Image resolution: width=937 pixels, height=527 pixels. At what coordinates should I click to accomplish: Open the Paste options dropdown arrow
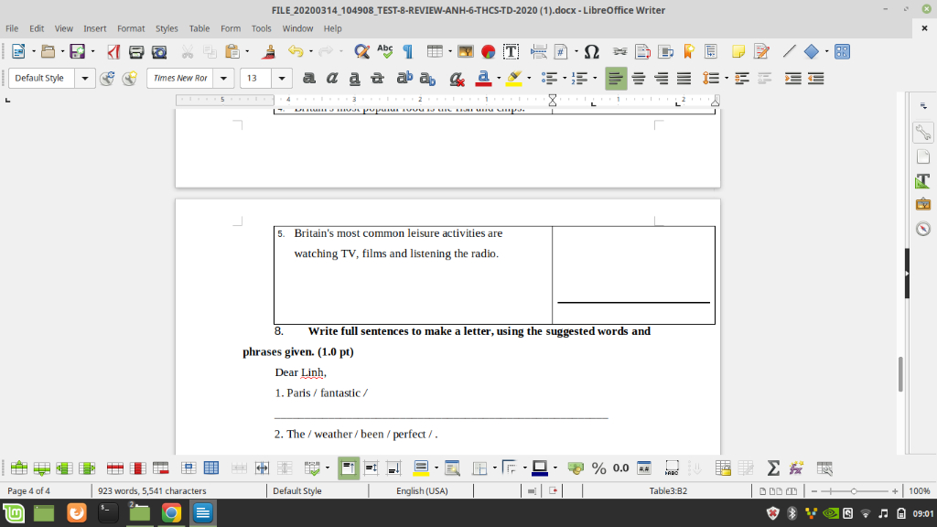(x=247, y=52)
